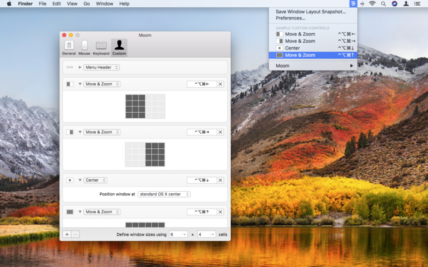Open the Center action type dropdown
This screenshot has height=267, width=428.
click(x=95, y=180)
